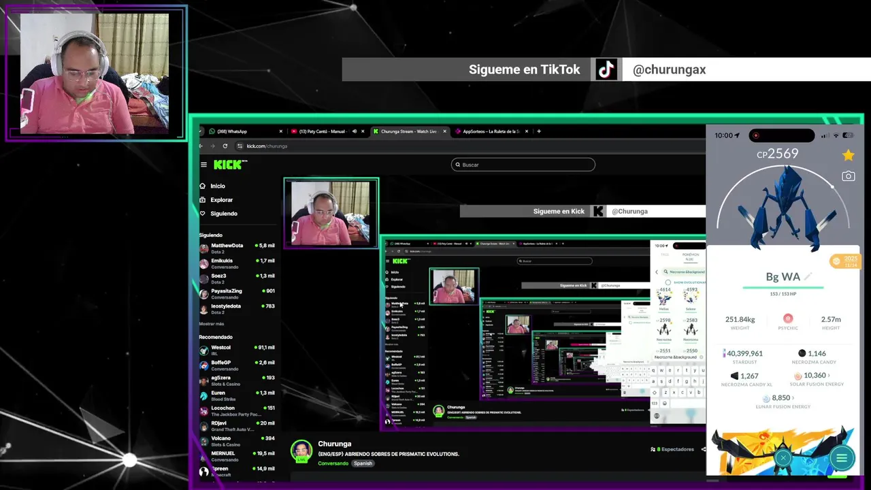
Task: Open Inicio in Kick sidebar
Action: 218,186
